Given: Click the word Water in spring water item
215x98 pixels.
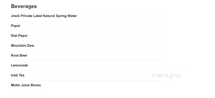Looking at the screenshot, I should (72, 16).
